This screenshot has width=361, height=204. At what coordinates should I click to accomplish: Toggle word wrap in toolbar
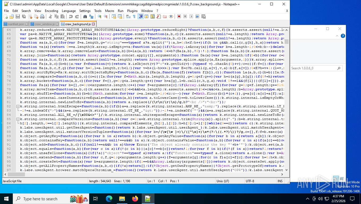(128, 16)
